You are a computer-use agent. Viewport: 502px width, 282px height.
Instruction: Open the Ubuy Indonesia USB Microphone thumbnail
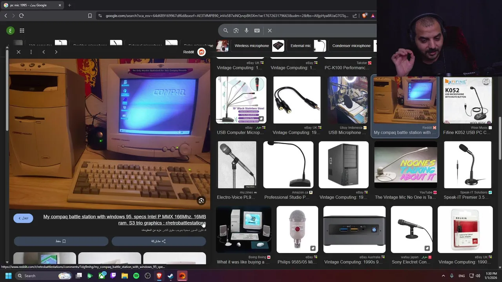click(347, 100)
